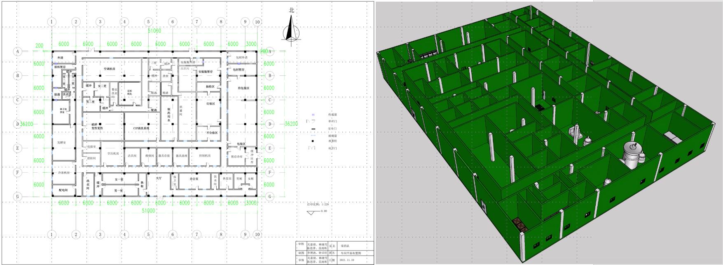
Task: Select the CIP清洗系统 room label
Action: pos(141,128)
